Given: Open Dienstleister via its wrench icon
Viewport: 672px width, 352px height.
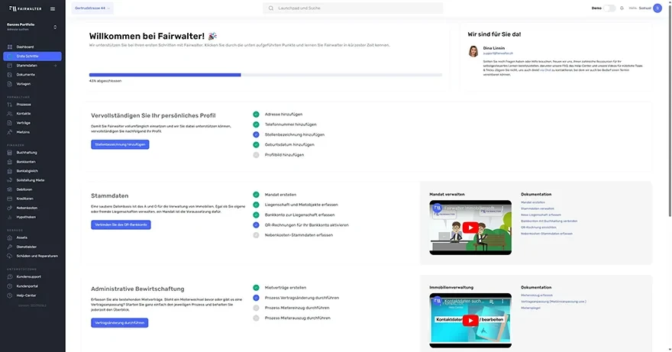Looking at the screenshot, I should click(x=10, y=247).
